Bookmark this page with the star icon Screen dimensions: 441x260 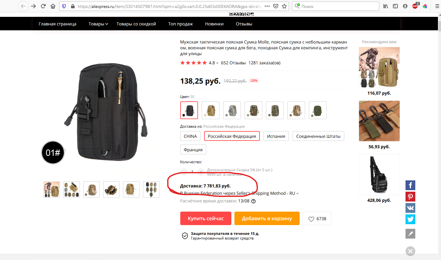point(284,6)
